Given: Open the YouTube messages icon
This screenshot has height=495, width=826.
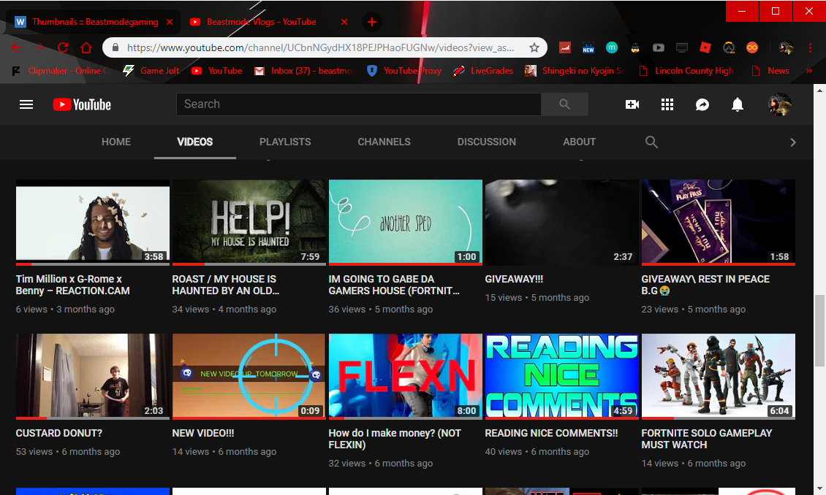Looking at the screenshot, I should coord(702,104).
